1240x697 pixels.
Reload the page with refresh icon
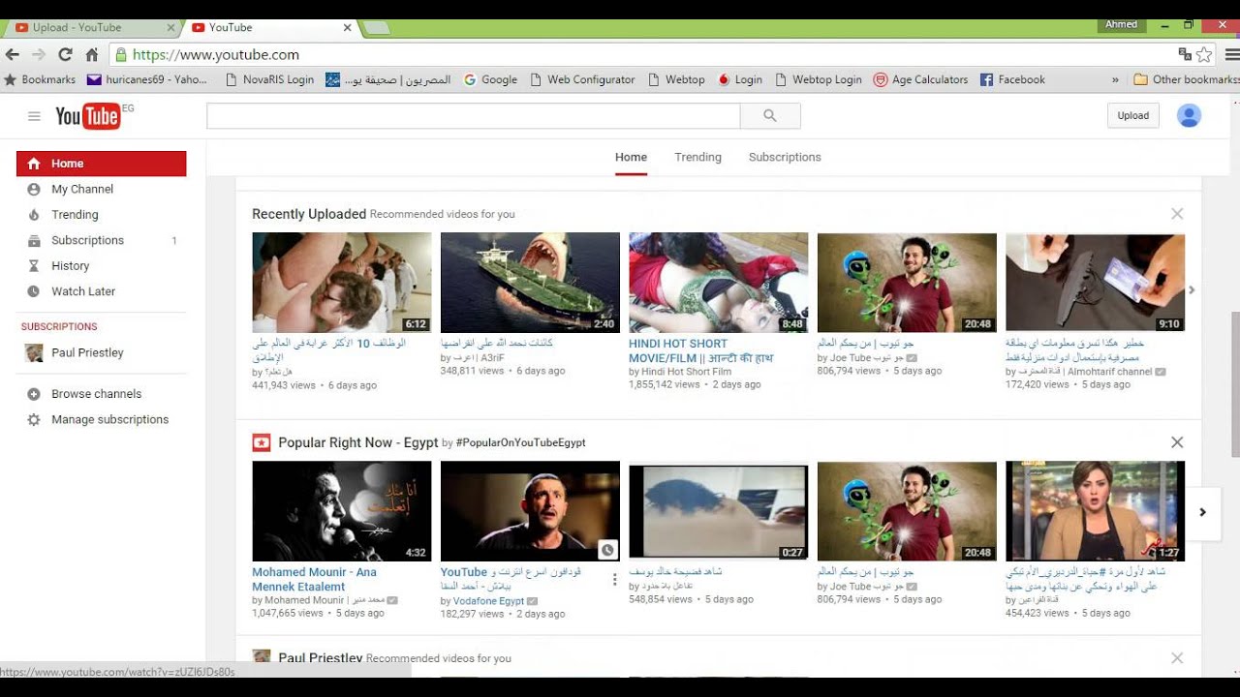(65, 55)
